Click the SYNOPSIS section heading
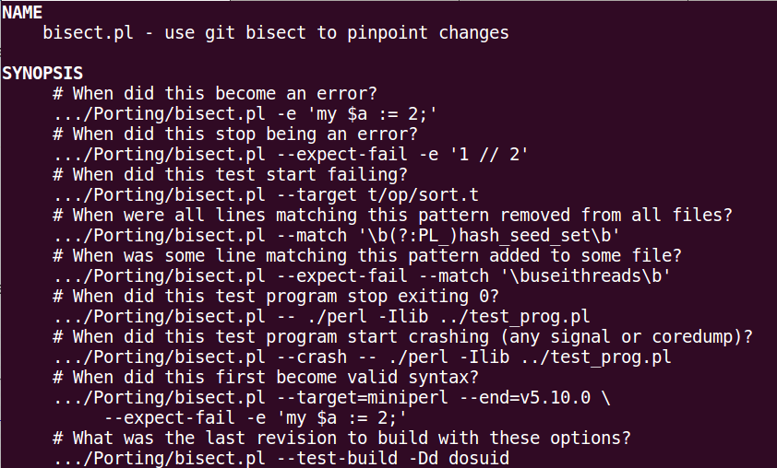Viewport: 777px width, 468px height. 42,73
